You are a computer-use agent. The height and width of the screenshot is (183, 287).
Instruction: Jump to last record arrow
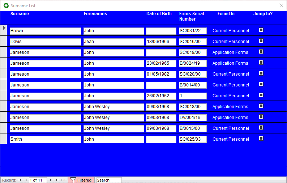(57, 180)
